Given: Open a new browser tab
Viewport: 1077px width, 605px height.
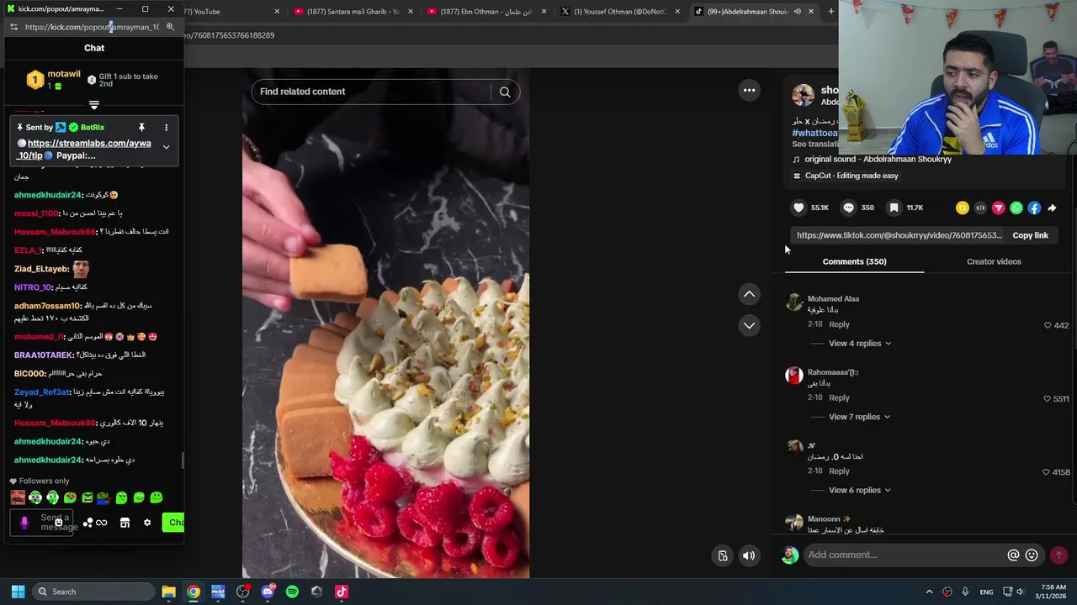Looking at the screenshot, I should (x=831, y=12).
